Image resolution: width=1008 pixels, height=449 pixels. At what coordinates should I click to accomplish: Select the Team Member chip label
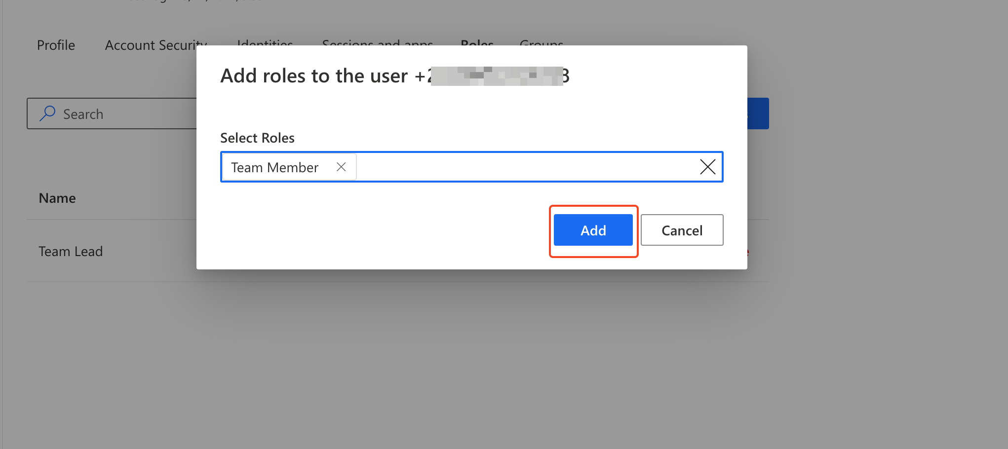[275, 168]
